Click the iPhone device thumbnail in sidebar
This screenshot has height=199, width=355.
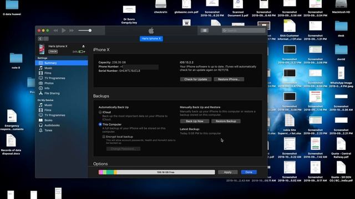click(42, 49)
